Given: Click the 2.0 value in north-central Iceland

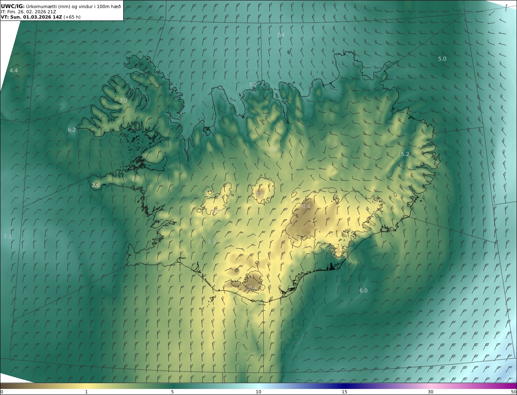Looking at the screenshot, I should click(273, 149).
